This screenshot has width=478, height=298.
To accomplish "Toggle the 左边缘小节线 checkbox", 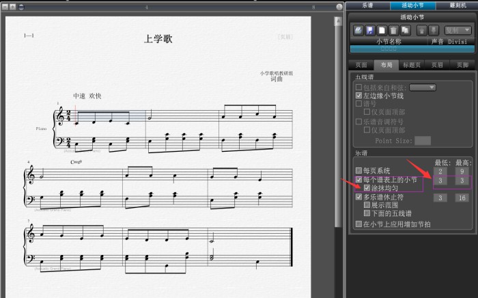I will 359,96.
